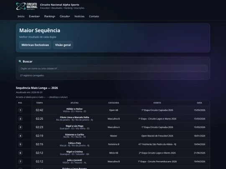The width and height of the screenshot is (226, 169).
Task: Click the Atualizado em: 2026-06-23 text
Action: coord(29,92)
